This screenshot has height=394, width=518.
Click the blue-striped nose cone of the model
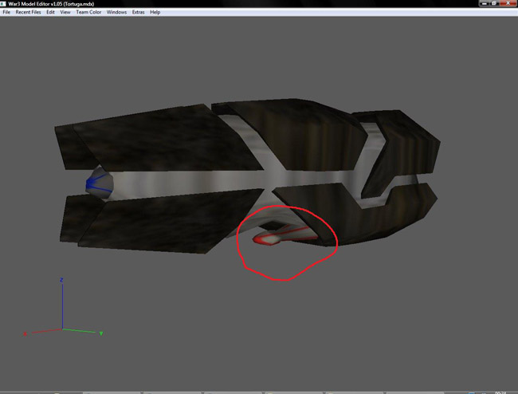tap(99, 183)
